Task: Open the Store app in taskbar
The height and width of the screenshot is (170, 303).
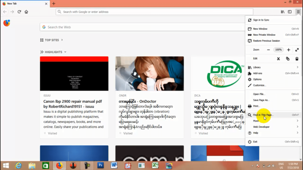Action: point(46,166)
